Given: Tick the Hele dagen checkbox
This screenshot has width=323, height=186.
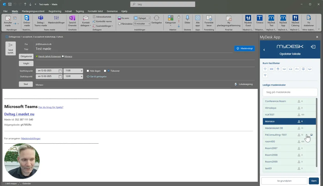Looking at the screenshot, I should [x=88, y=71].
